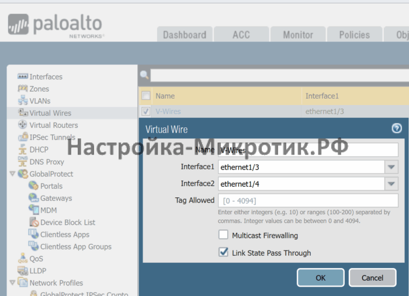Open the Virtual Routers tree item
Screen dimensions: 409x296
pyautogui.click(x=54, y=125)
